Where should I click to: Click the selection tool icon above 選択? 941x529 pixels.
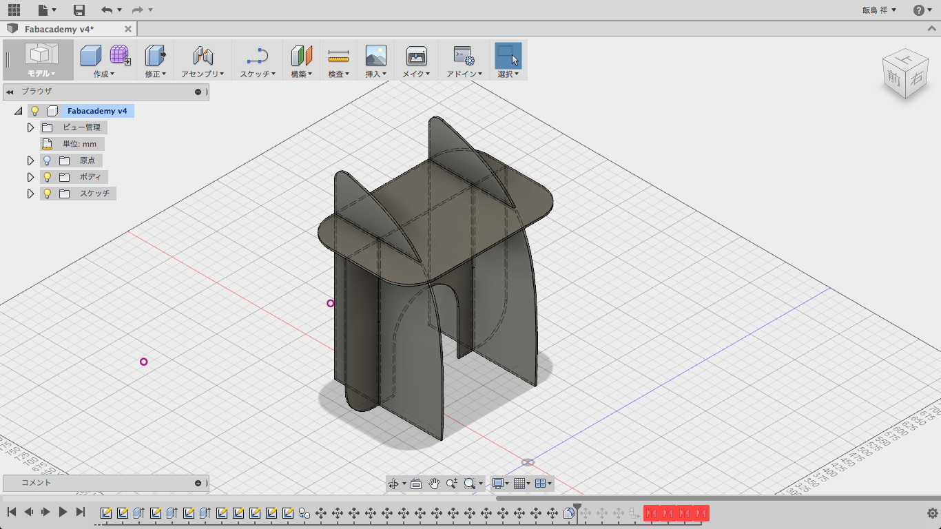(508, 55)
